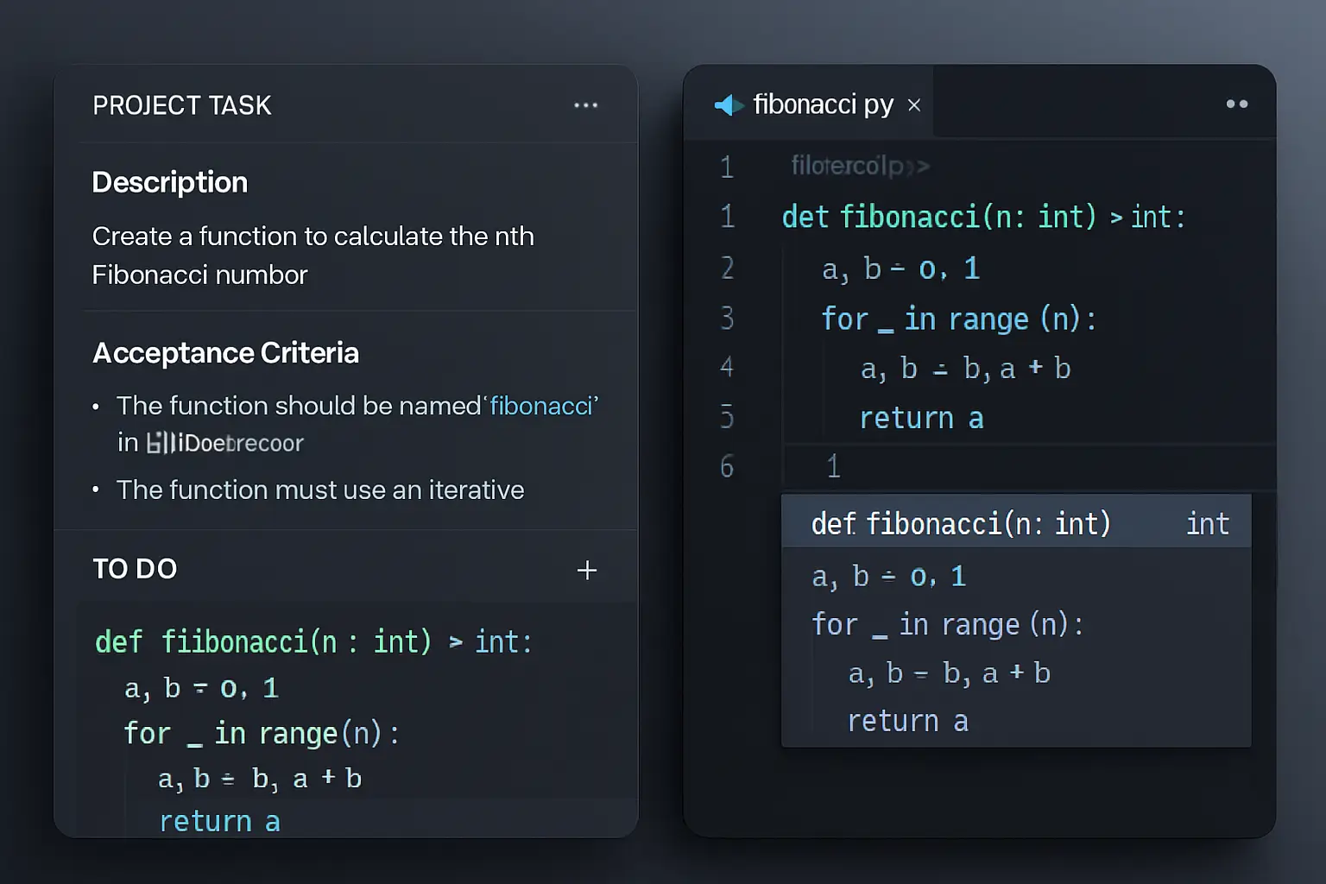This screenshot has width=1326, height=884.
Task: Click 'return a' in TO DO snippet
Action: coord(219,822)
